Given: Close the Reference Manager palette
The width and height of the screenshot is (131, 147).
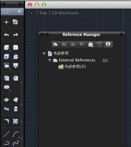Looking at the screenshot, I should coord(42,35).
